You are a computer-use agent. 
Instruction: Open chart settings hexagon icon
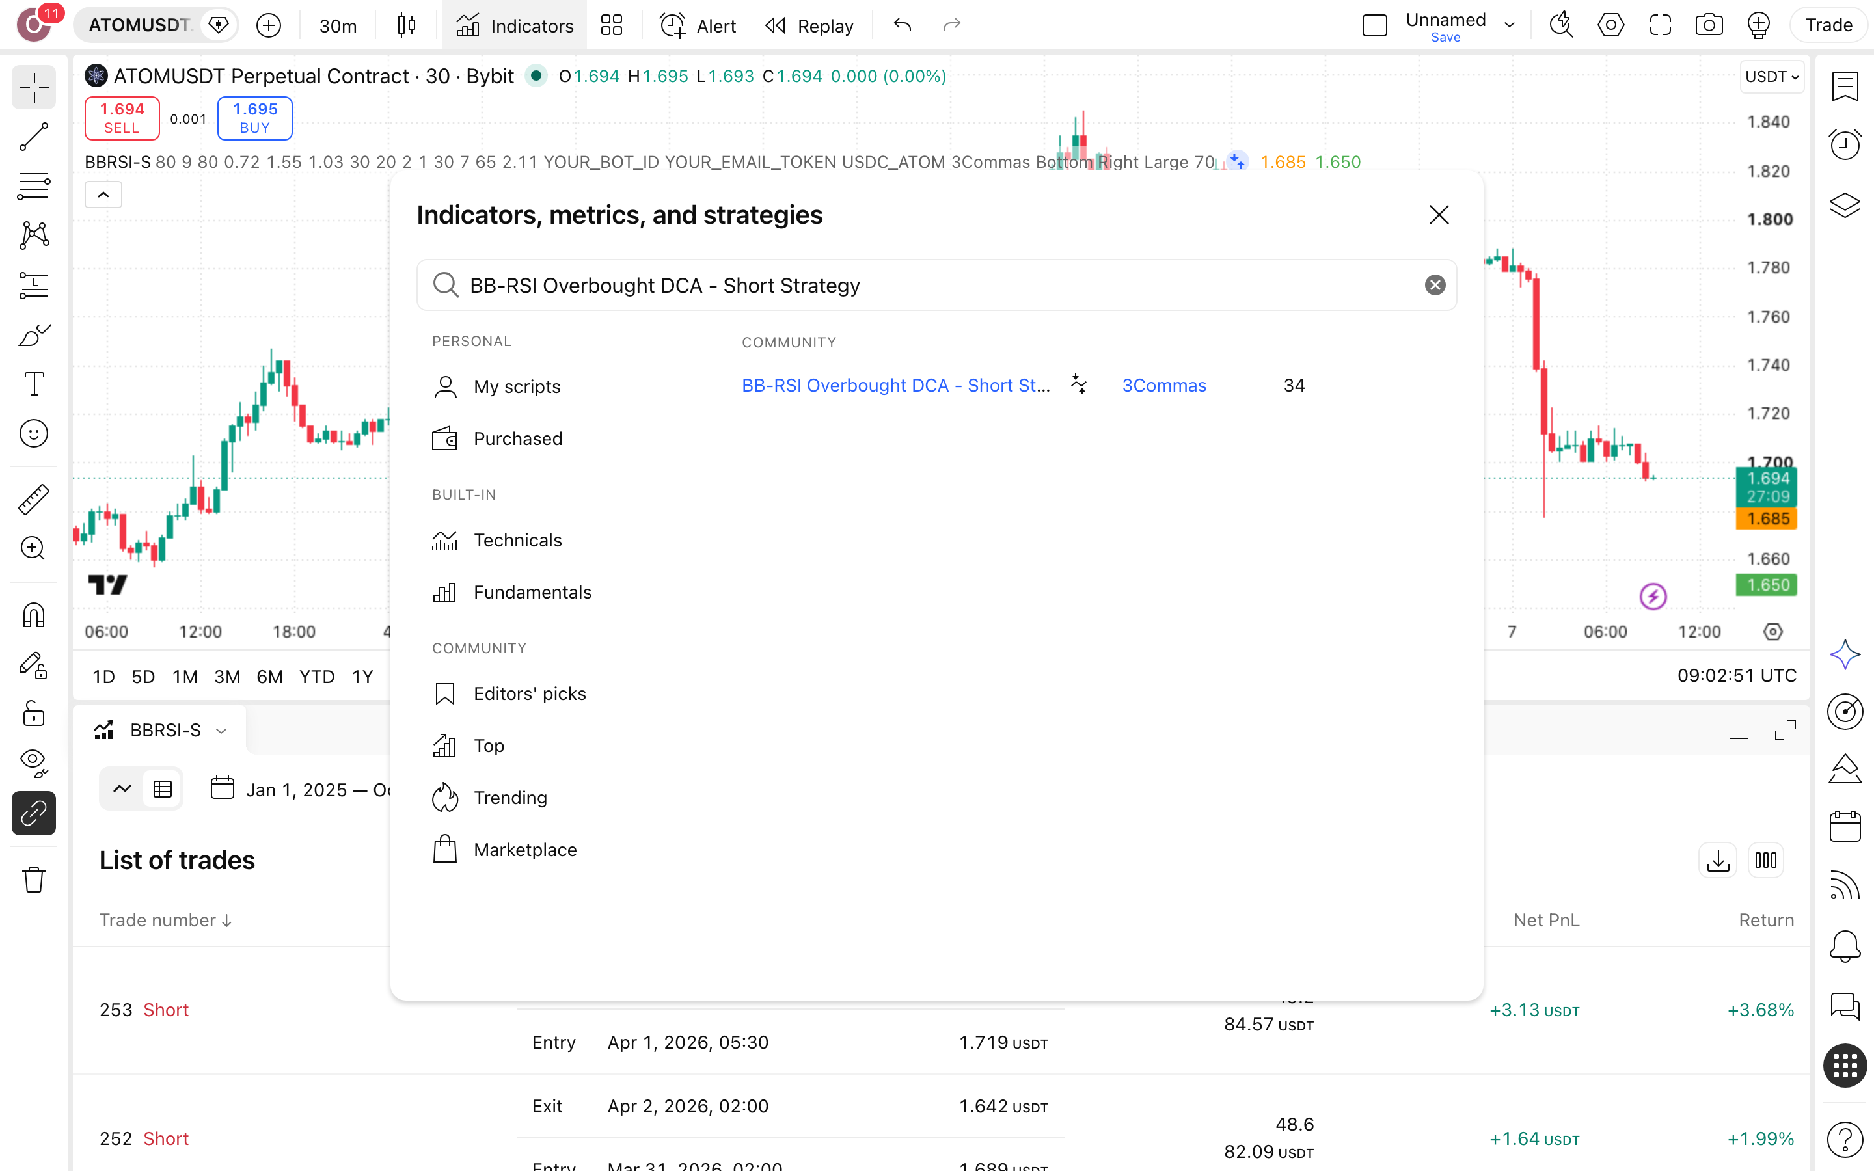click(1610, 25)
